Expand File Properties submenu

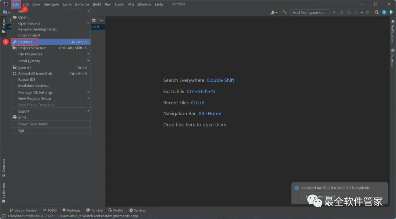(51, 54)
